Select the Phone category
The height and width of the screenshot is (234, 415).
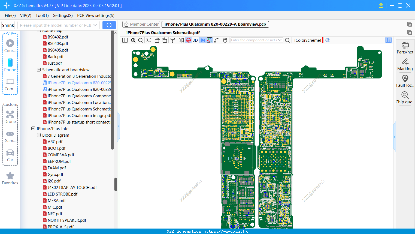tap(10, 65)
